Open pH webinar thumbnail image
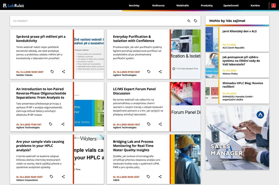The height and width of the screenshot is (185, 279). [x=89, y=54]
